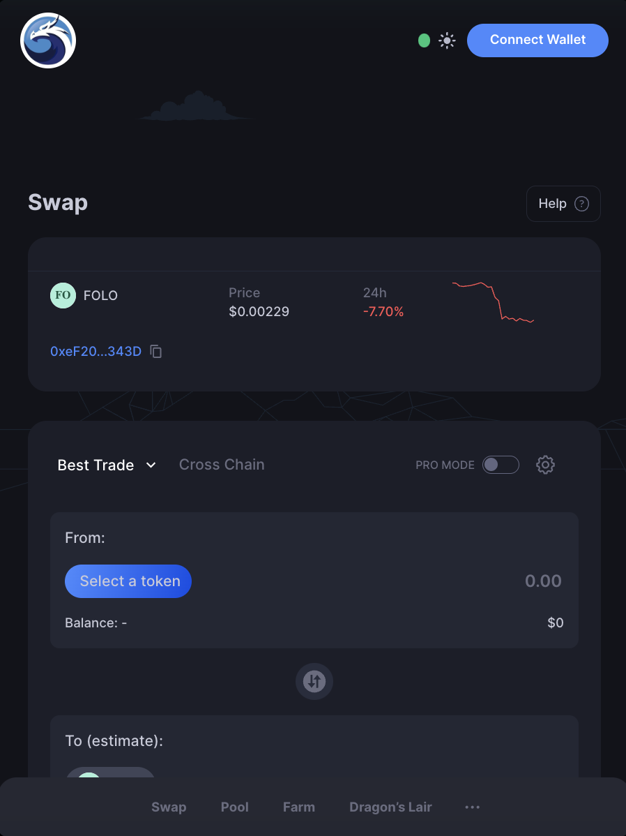Switch to light theme via sun icon
626x836 pixels.
(447, 40)
